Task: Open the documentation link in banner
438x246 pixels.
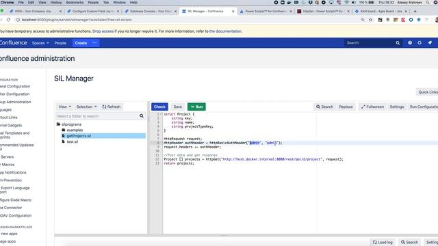Action: (225, 31)
